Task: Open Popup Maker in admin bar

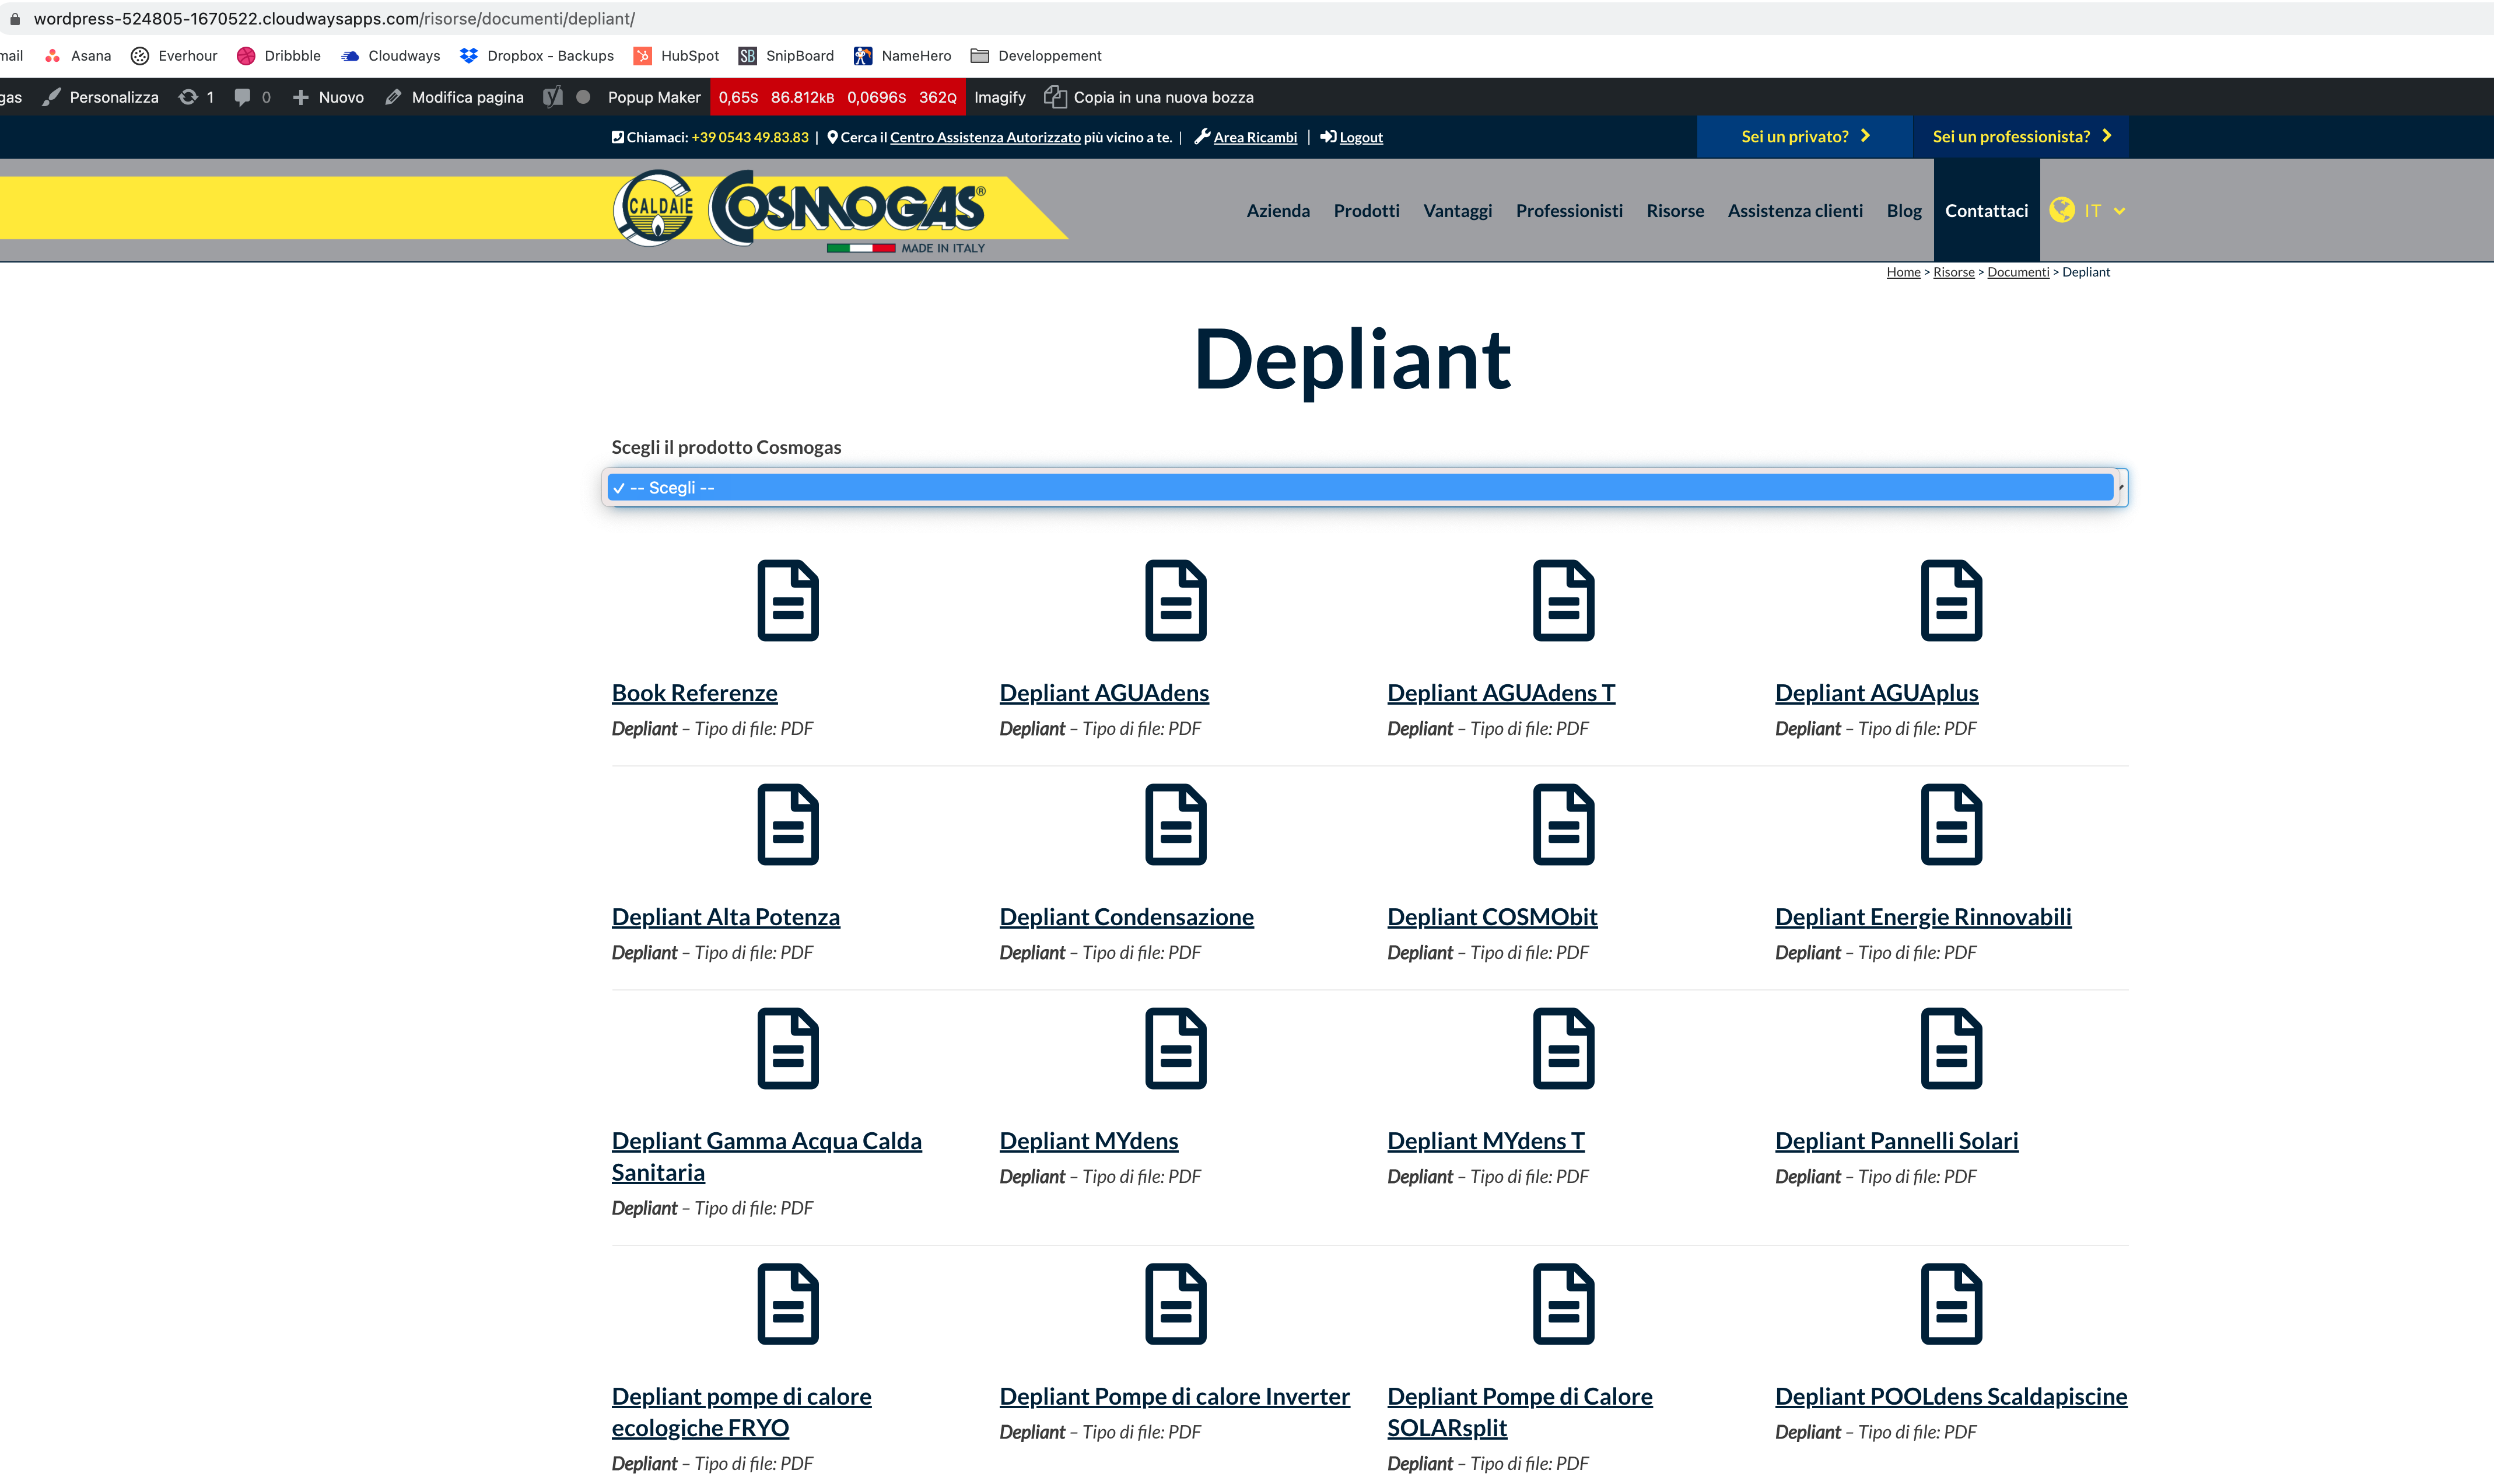Action: coord(654,97)
